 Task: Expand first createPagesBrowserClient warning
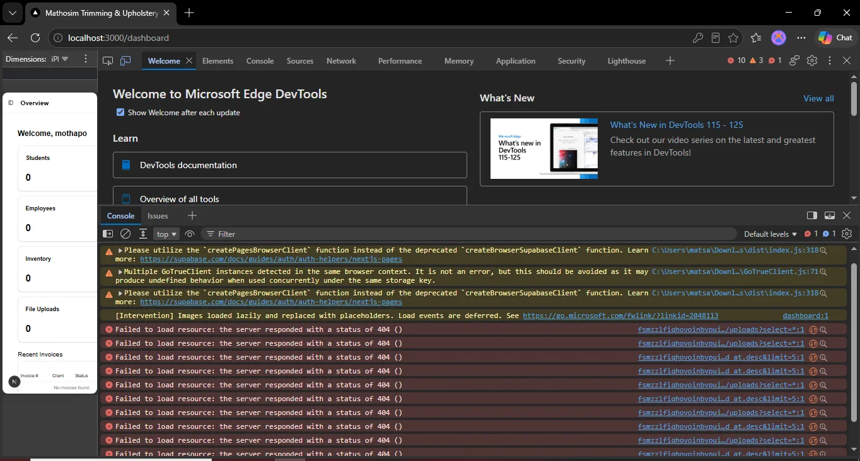click(120, 250)
